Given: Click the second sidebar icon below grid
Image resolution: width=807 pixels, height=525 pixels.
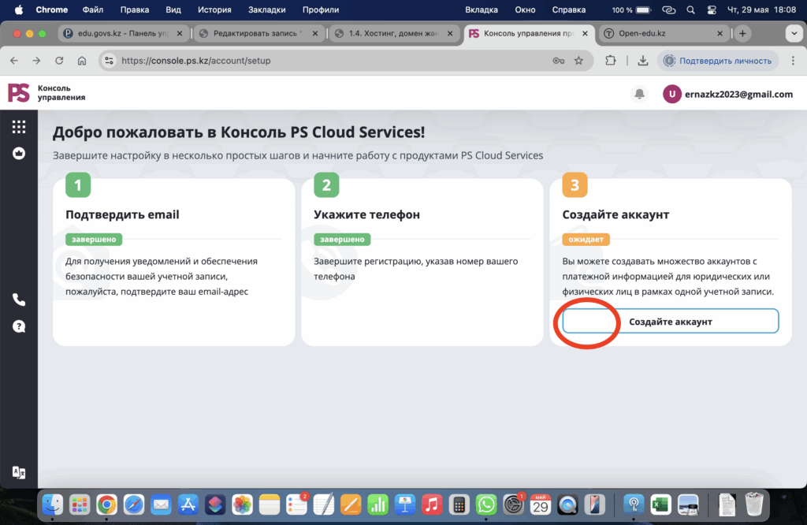Looking at the screenshot, I should [19, 154].
